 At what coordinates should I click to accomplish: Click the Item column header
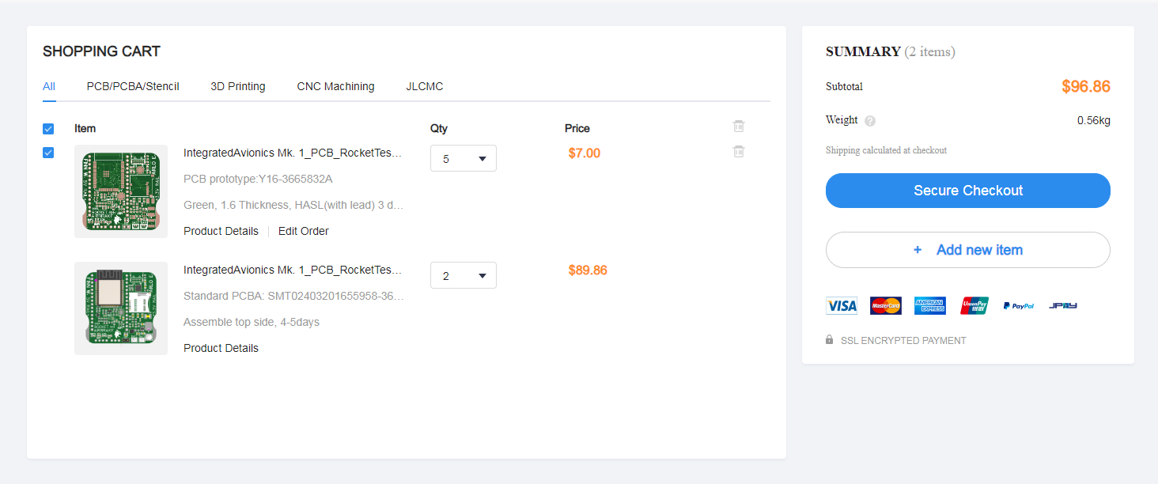pyautogui.click(x=85, y=128)
